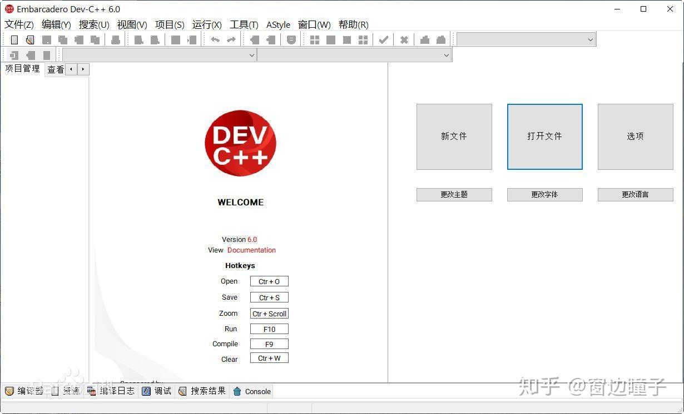Click the DEV C++ logo on welcome screen
This screenshot has height=414, width=684.
[240, 143]
